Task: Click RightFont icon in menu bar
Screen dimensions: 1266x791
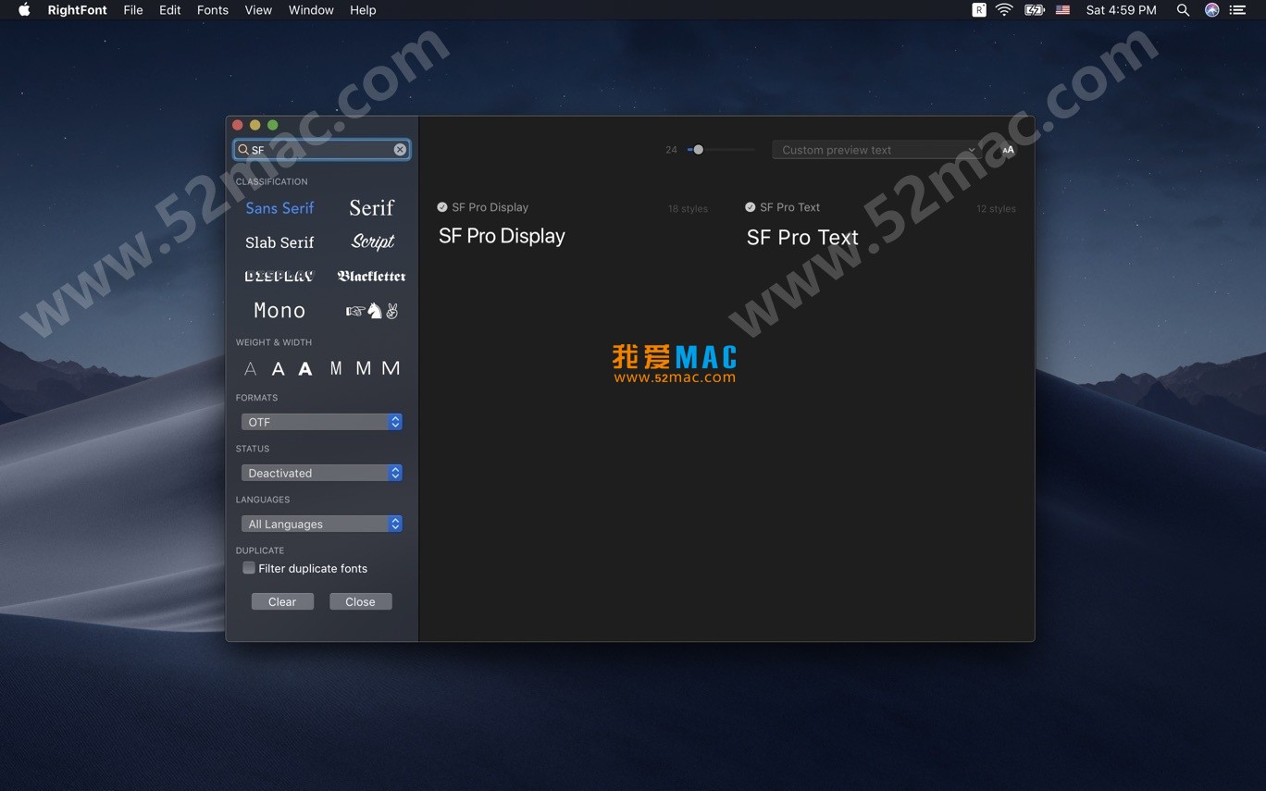Action: 979,10
